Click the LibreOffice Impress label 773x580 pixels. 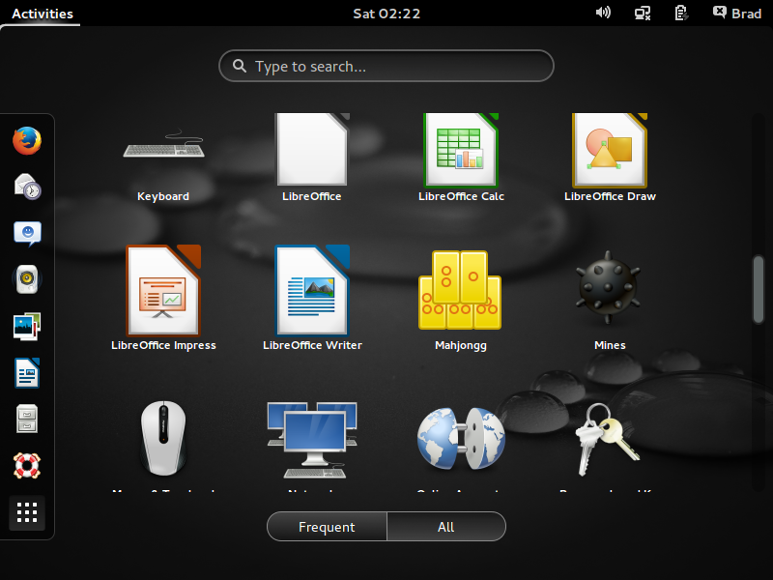(x=163, y=345)
